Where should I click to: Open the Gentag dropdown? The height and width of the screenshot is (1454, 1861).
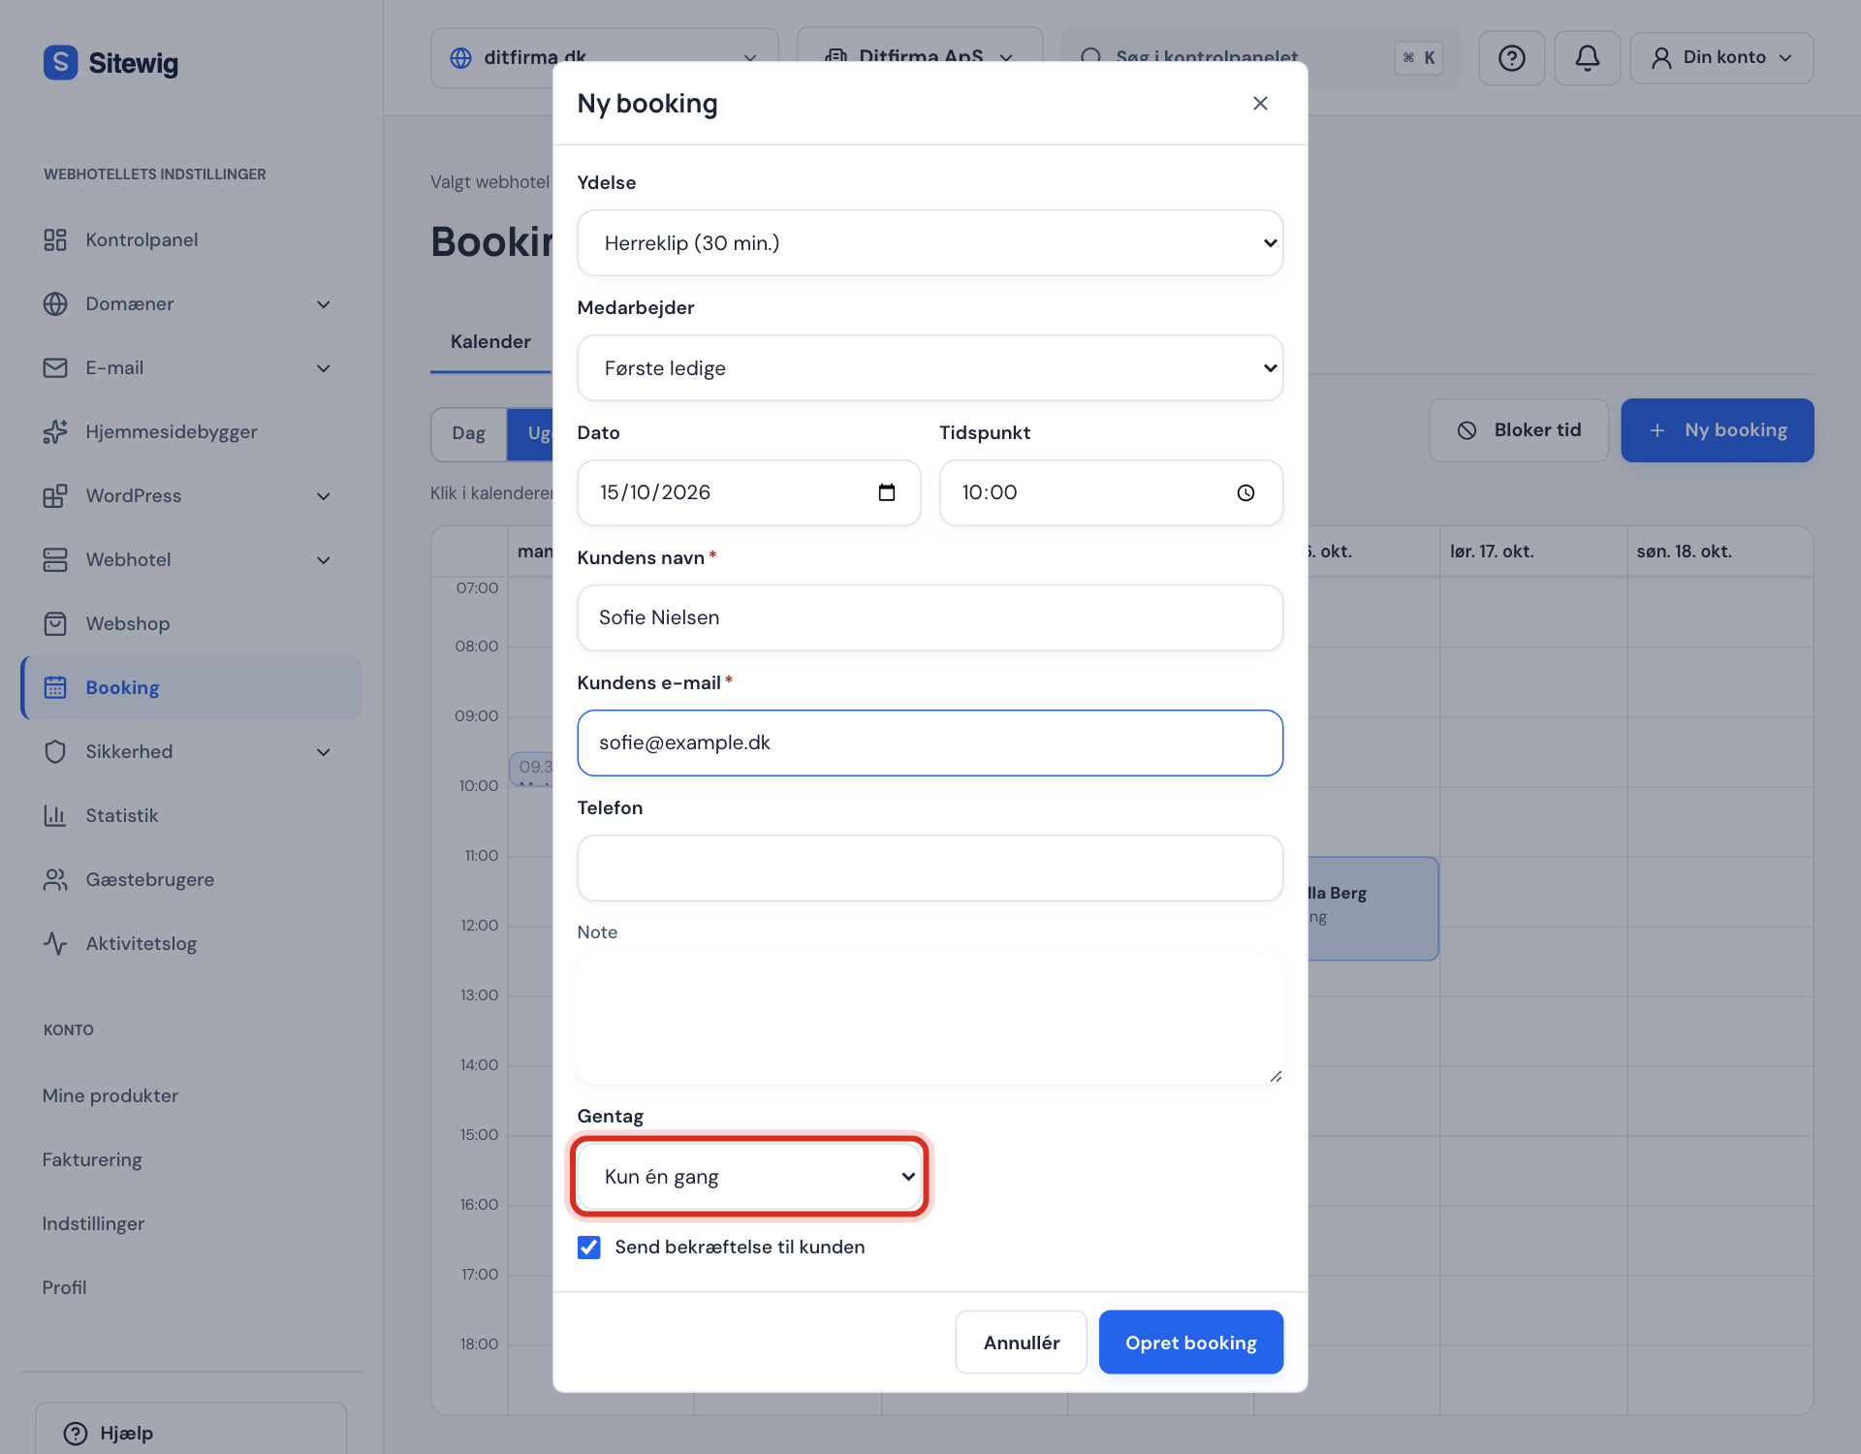point(748,1176)
